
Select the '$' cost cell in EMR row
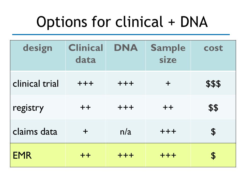coord(213,156)
